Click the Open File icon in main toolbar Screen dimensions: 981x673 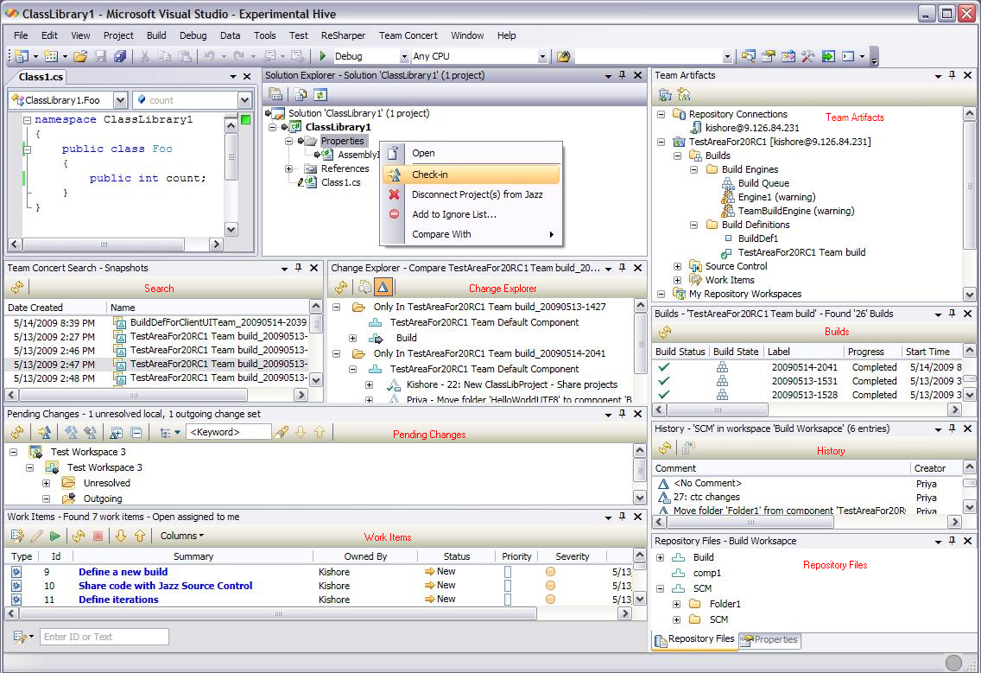(80, 56)
